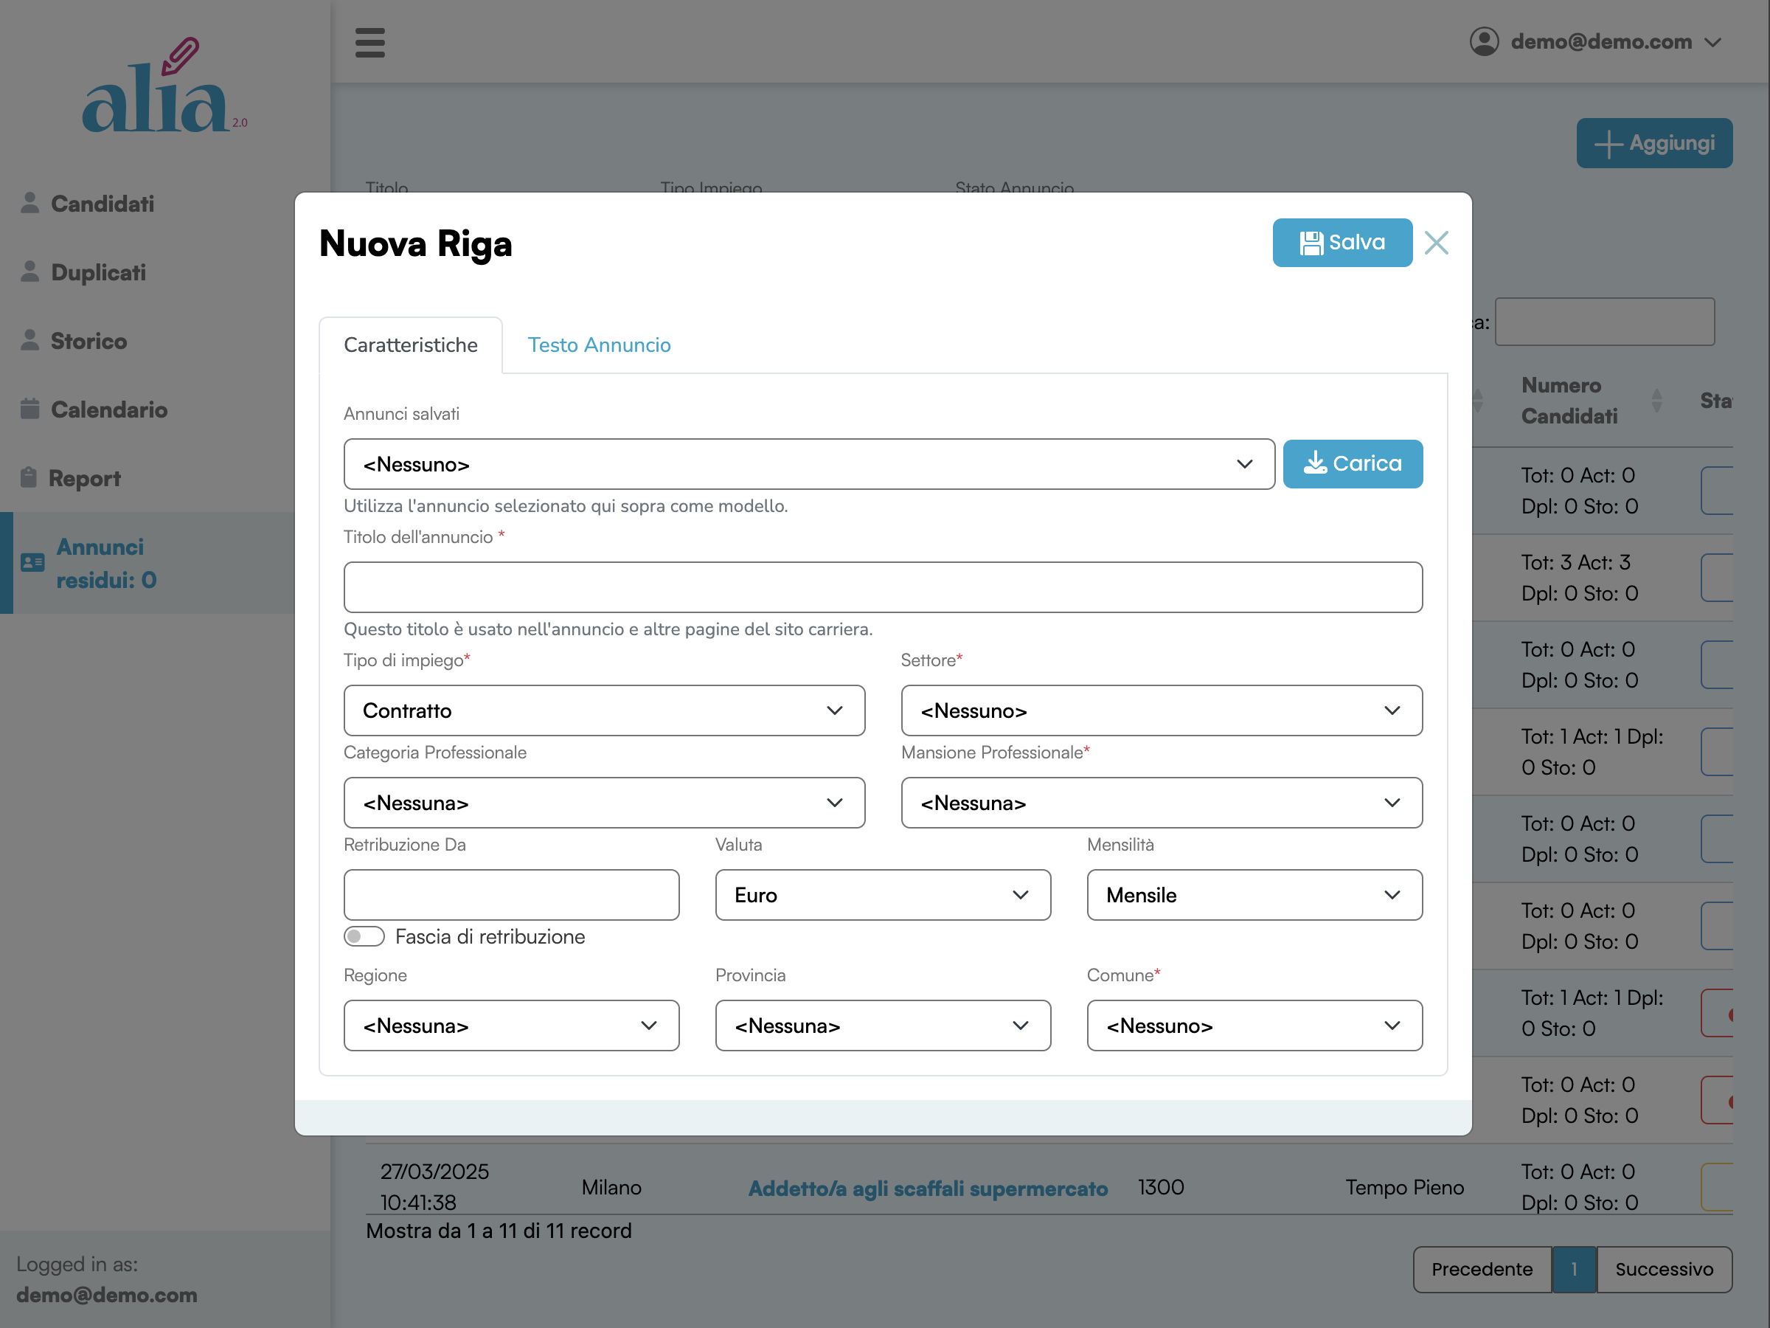Viewport: 1770px width, 1328px height.
Task: Close the Nuova Riga dialog with X
Action: pos(1437,243)
